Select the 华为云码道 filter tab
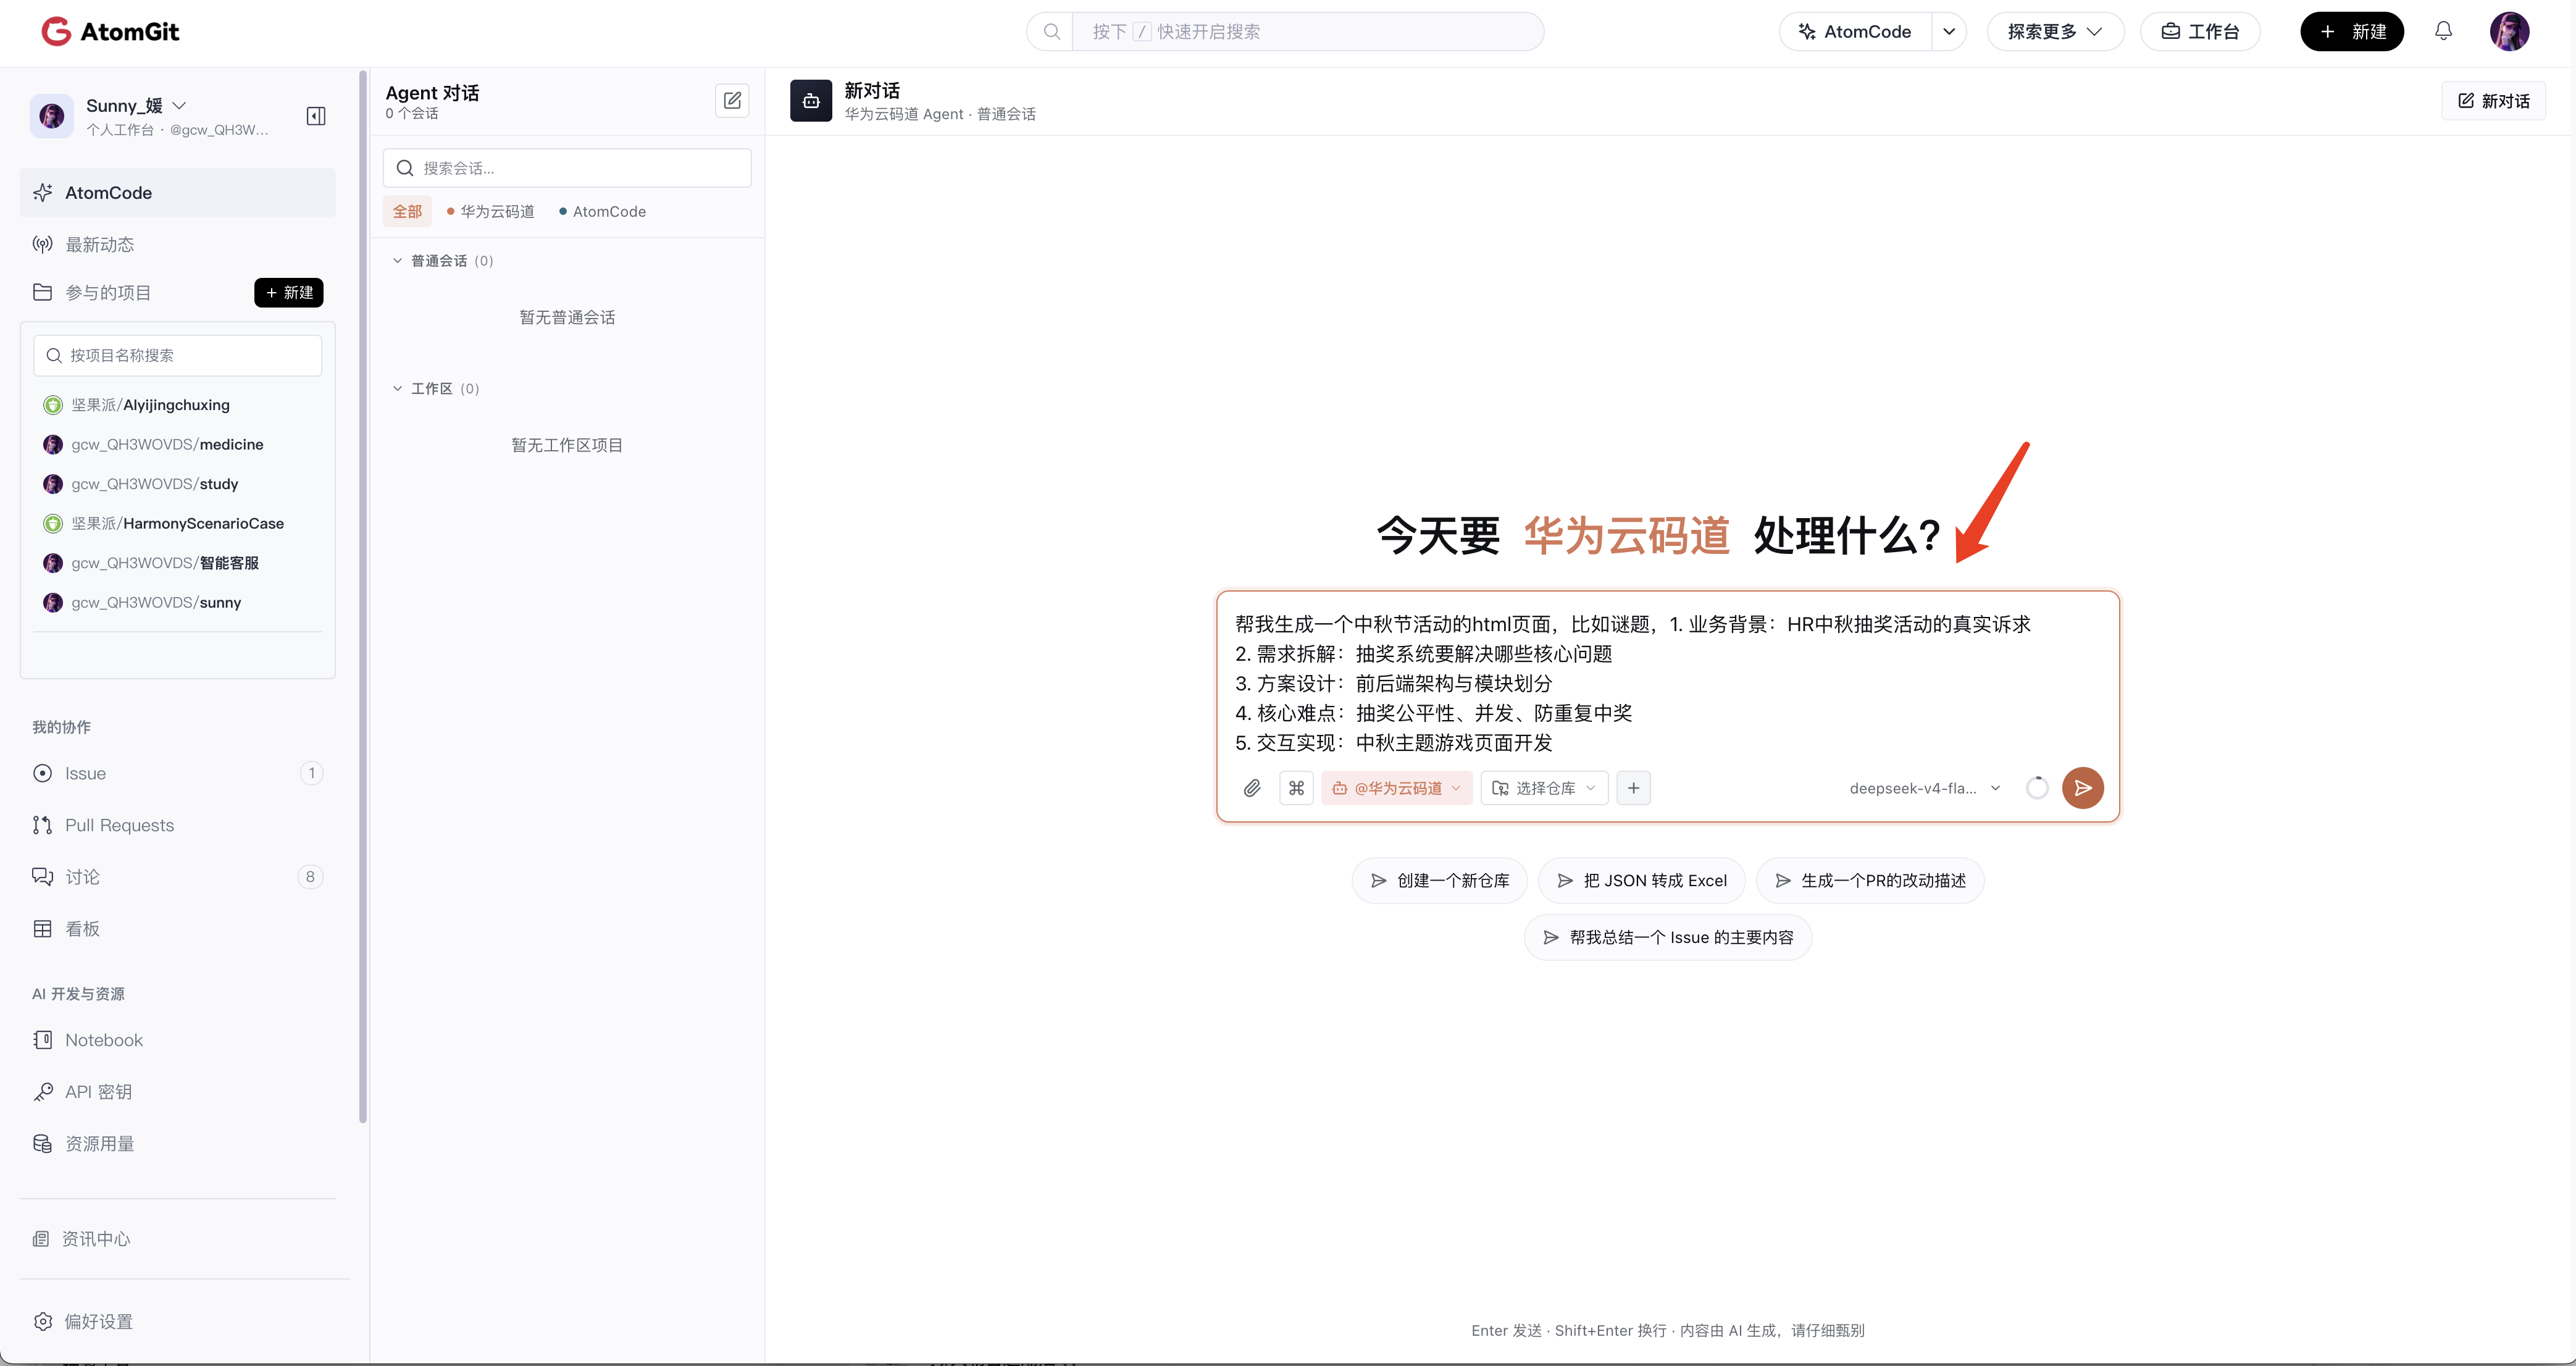Screen dimensions: 2576x1366 pos(491,212)
